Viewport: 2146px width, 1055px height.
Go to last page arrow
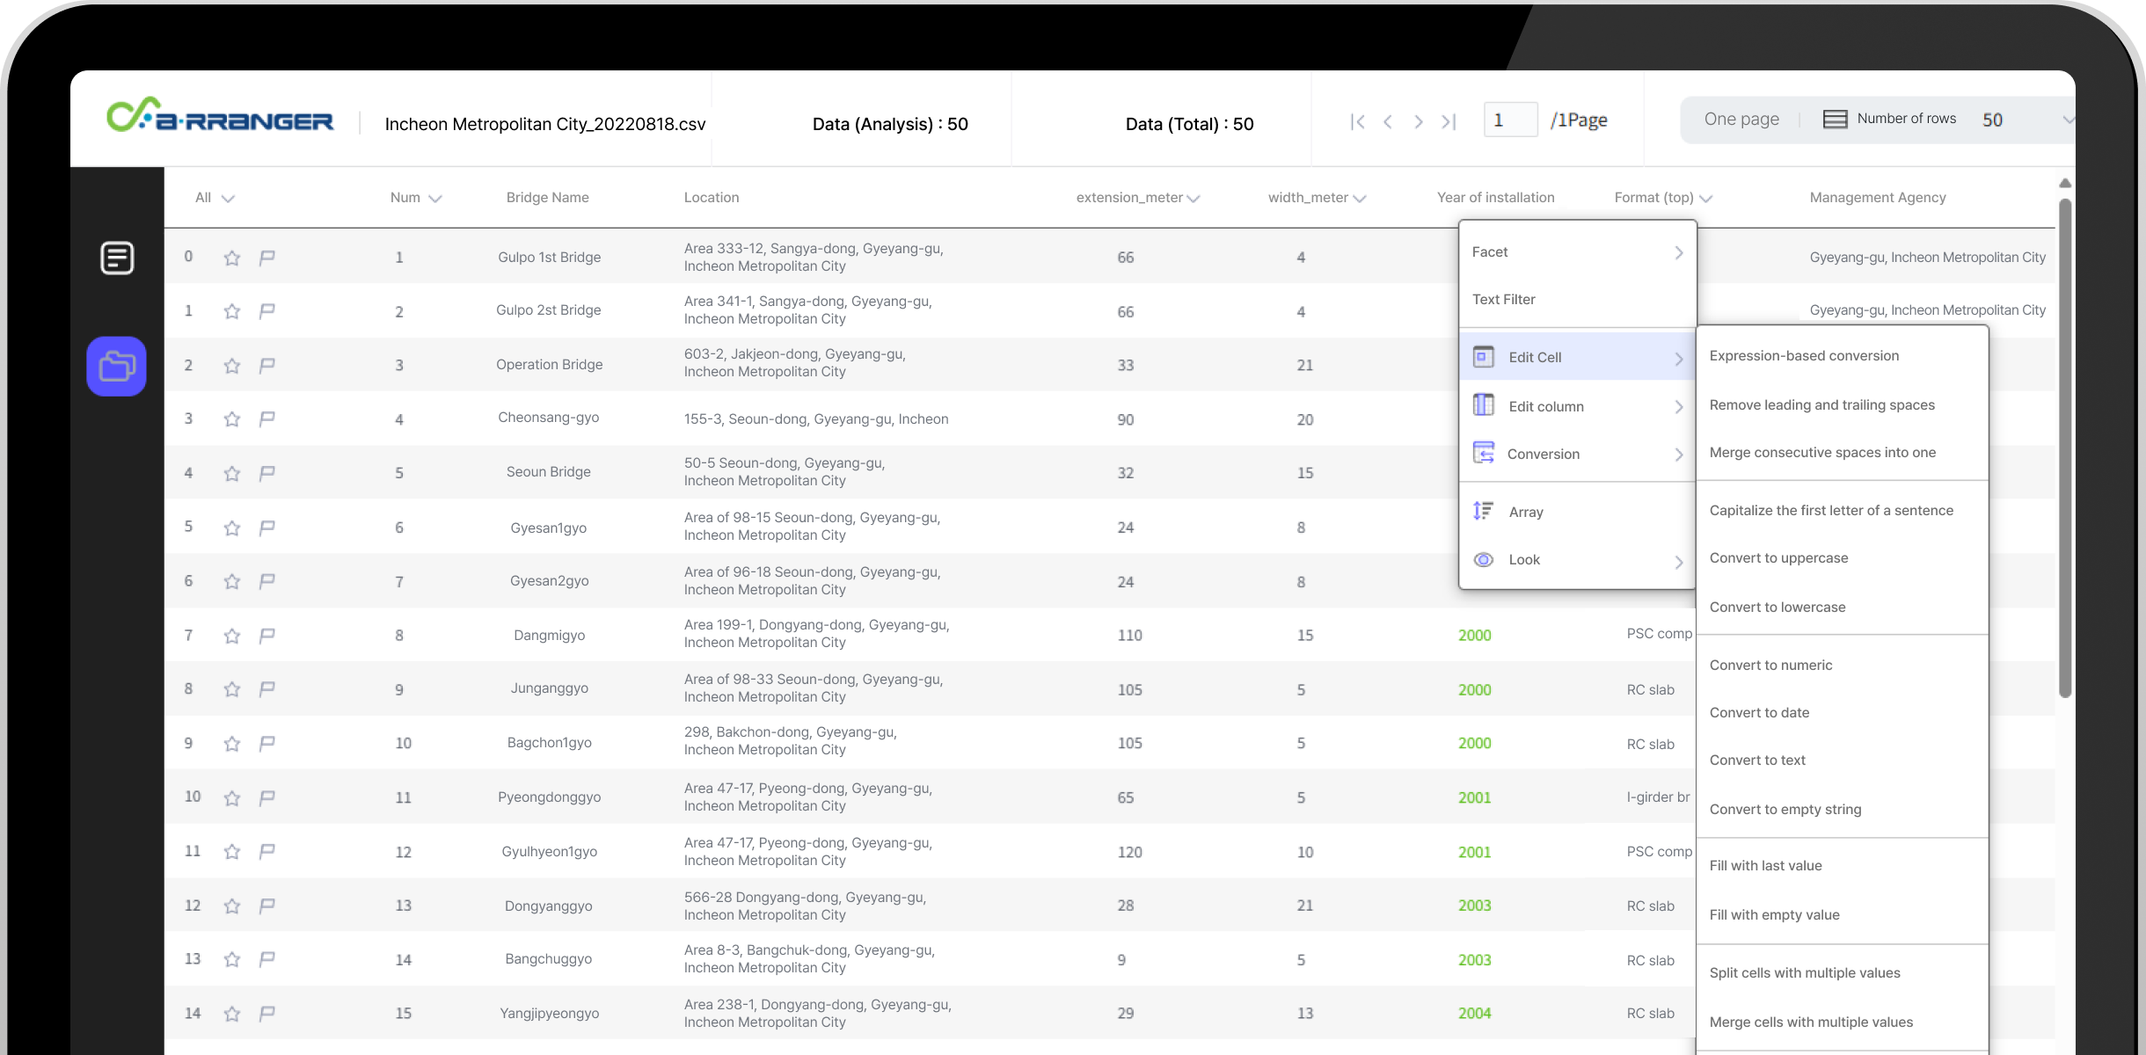click(x=1449, y=121)
